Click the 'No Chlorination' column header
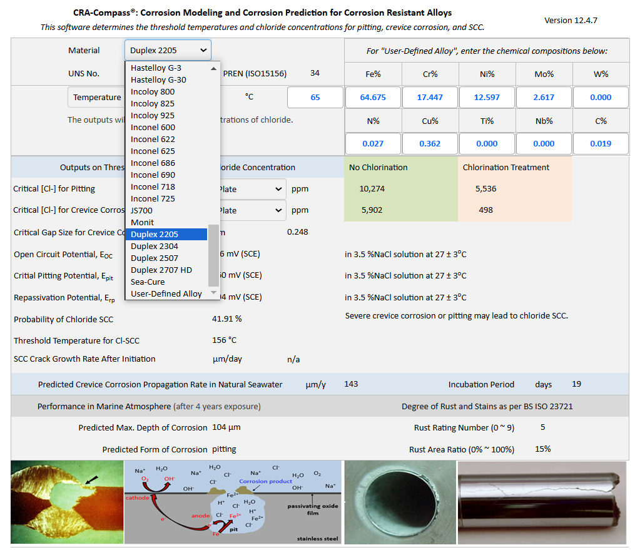Viewport: 635px width, 550px height. [x=378, y=167]
